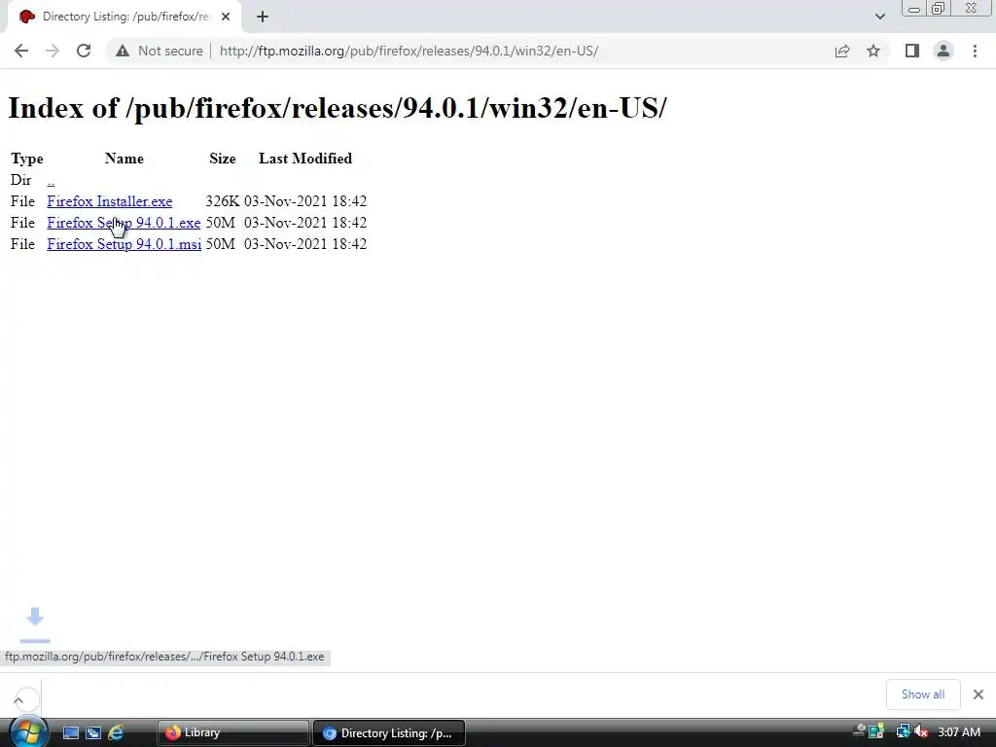Viewport: 996px width, 747px height.
Task: Open a new browser tab
Action: [263, 17]
